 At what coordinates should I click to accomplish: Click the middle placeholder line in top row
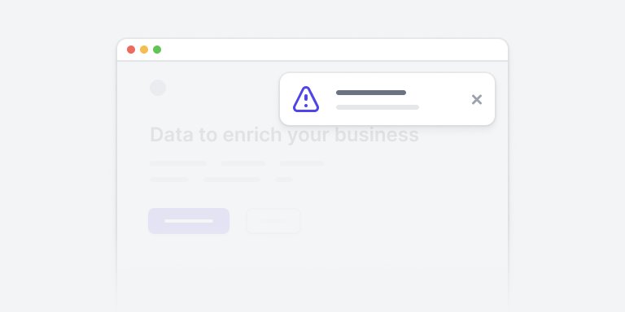[243, 163]
